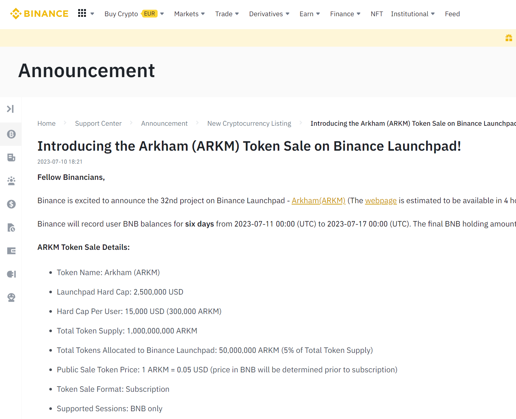Click the 'Fellow Binancians,' greeting
The image size is (516, 419).
[x=71, y=177]
